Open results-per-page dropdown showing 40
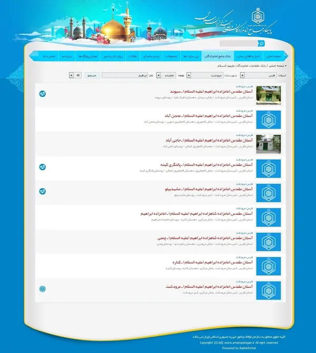The height and width of the screenshot is (353, 316). 75,75
